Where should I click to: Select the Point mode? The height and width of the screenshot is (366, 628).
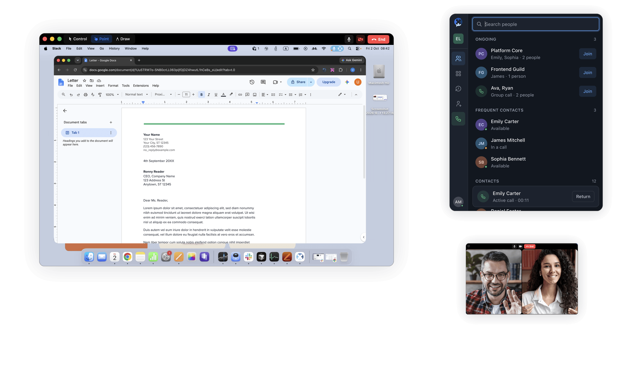(x=101, y=39)
